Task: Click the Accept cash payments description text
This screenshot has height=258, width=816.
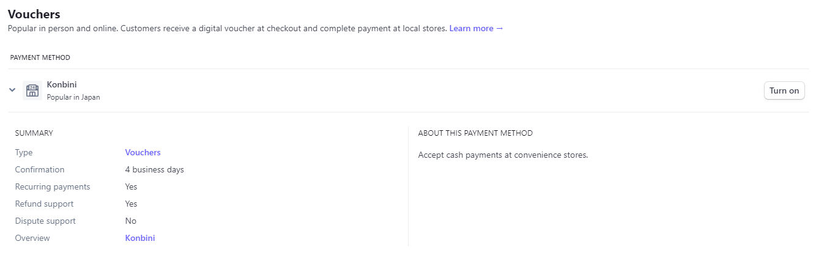Action: pyautogui.click(x=503, y=155)
